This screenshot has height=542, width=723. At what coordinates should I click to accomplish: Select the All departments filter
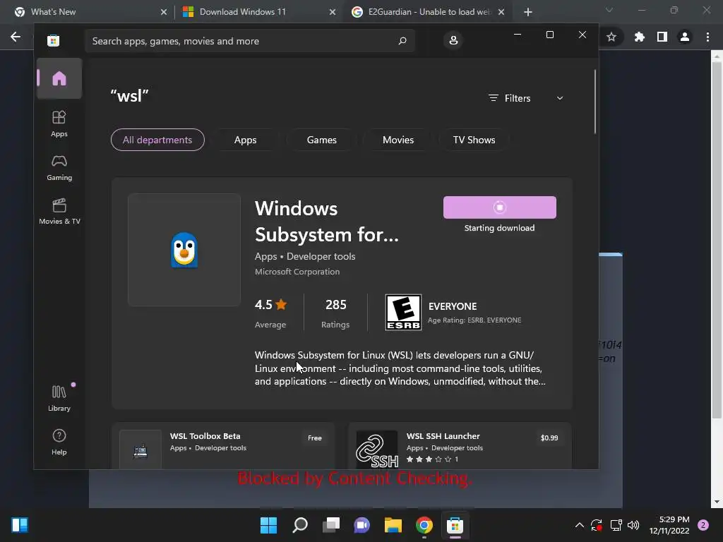[x=157, y=140]
